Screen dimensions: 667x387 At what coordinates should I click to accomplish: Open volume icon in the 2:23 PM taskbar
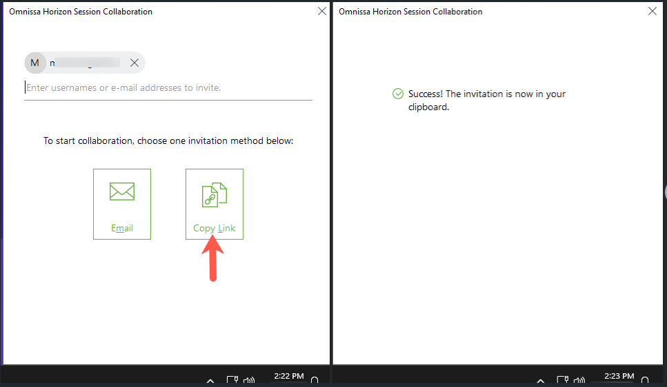click(579, 379)
